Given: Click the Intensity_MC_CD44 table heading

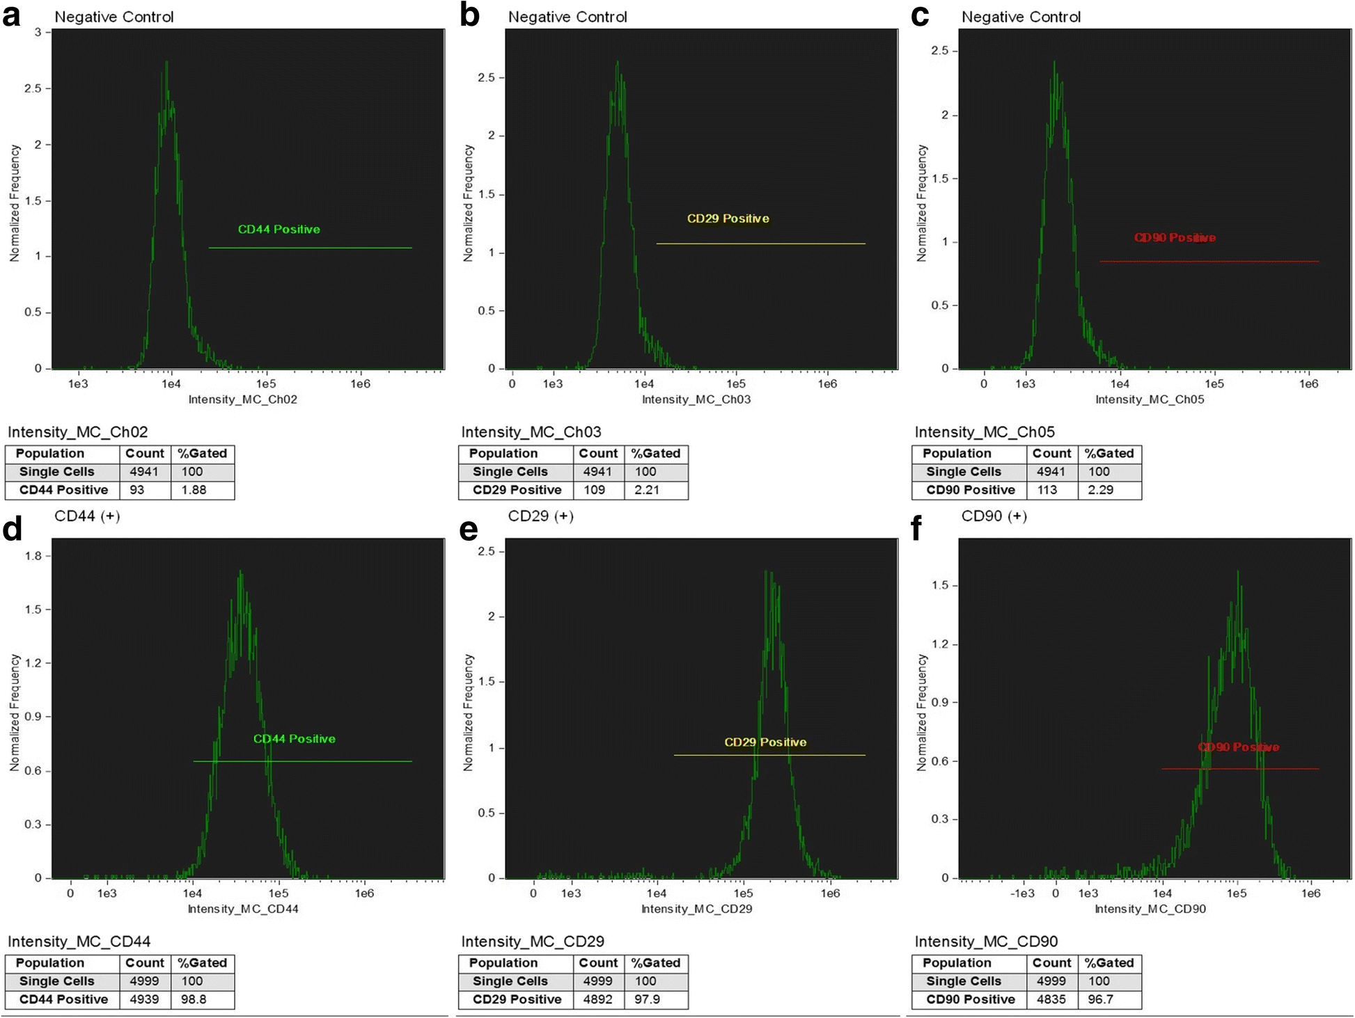Looking at the screenshot, I should (x=79, y=941).
